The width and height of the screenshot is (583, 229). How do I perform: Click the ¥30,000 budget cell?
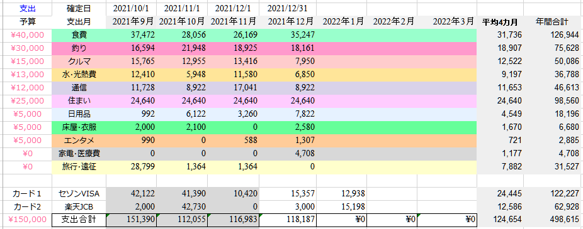point(27,48)
